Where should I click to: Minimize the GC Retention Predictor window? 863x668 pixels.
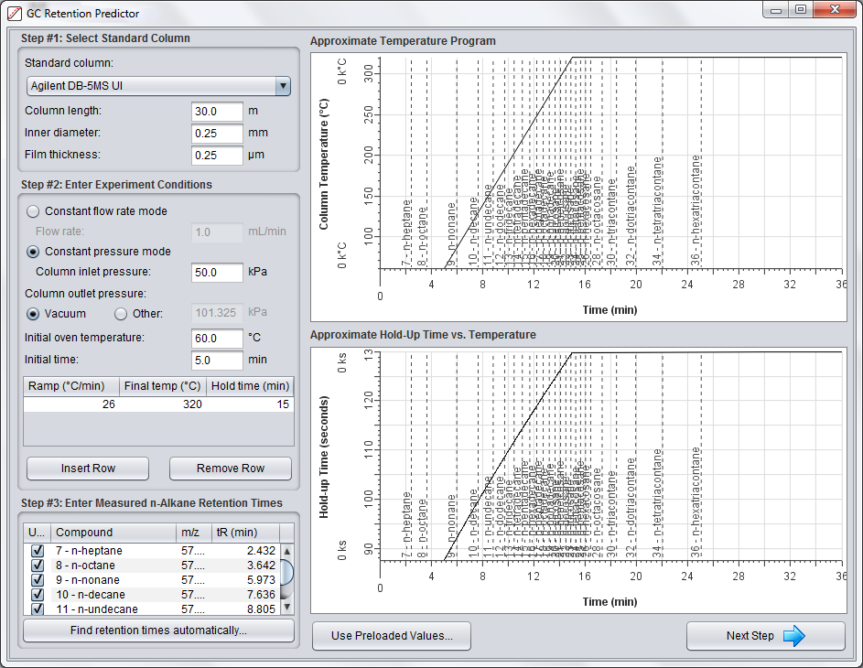[777, 10]
